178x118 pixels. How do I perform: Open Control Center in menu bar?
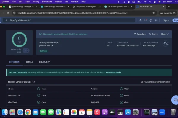155,2
